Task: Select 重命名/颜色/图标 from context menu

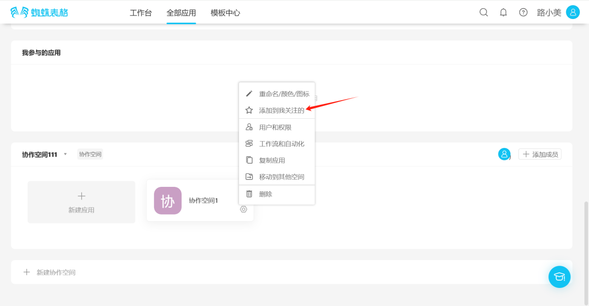Action: [x=284, y=94]
